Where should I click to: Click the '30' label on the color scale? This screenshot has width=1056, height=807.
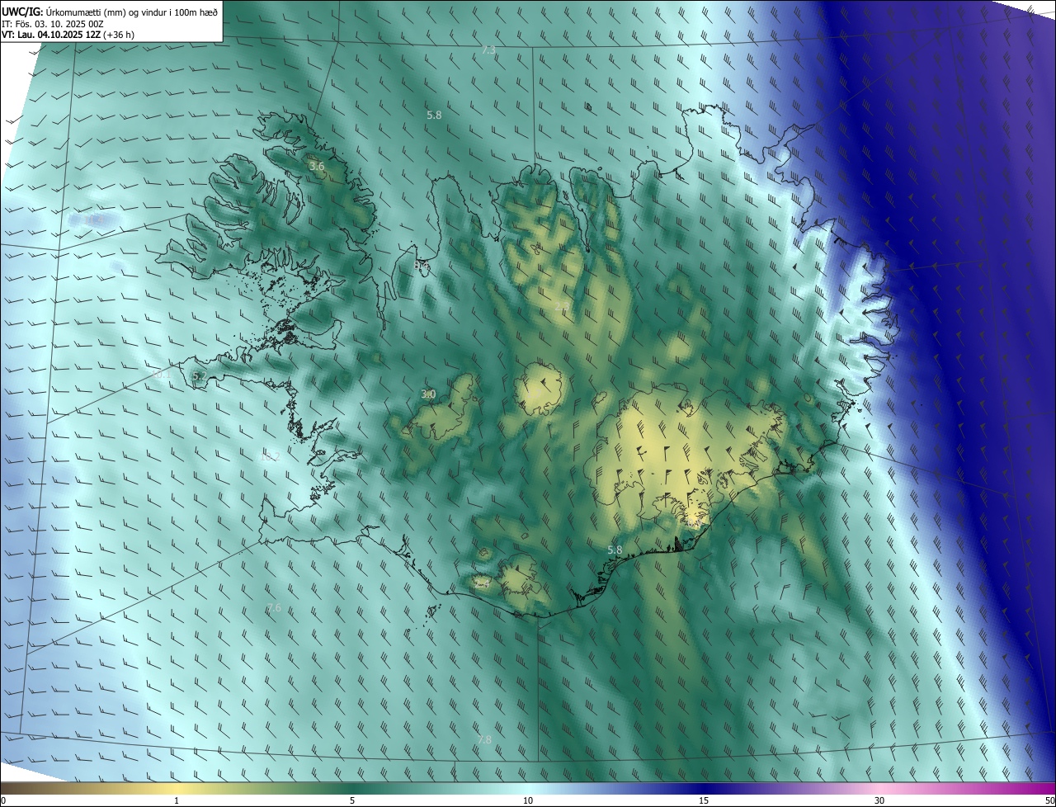(x=879, y=800)
